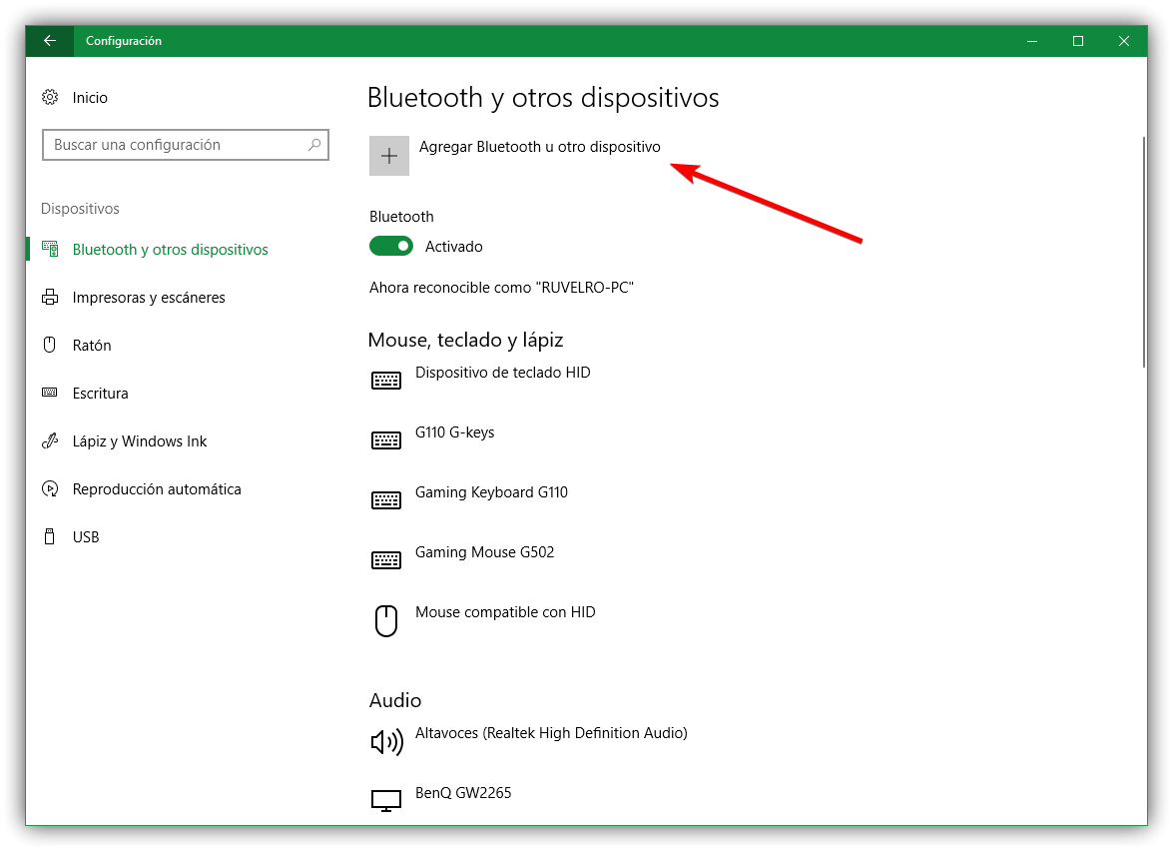Click the mouse icon beside Ratón

tap(50, 345)
